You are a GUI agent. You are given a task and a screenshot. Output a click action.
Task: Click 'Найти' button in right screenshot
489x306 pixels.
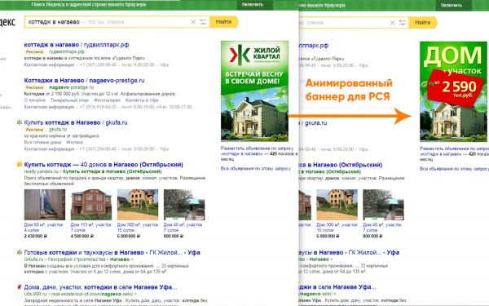tap(423, 23)
